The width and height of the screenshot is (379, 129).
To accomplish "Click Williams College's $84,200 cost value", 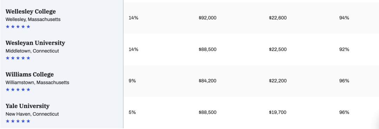I will 207,81.
